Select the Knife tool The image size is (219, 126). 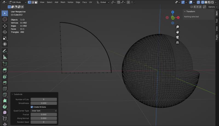pyautogui.click(x=5, y=94)
